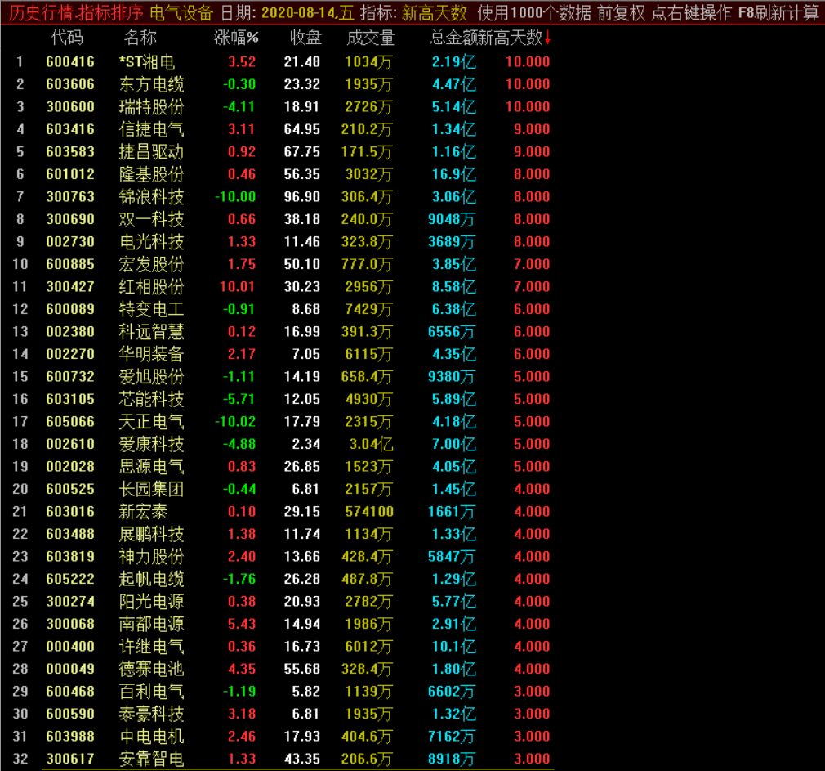Click 捷昌驱动 stock name

(x=152, y=152)
